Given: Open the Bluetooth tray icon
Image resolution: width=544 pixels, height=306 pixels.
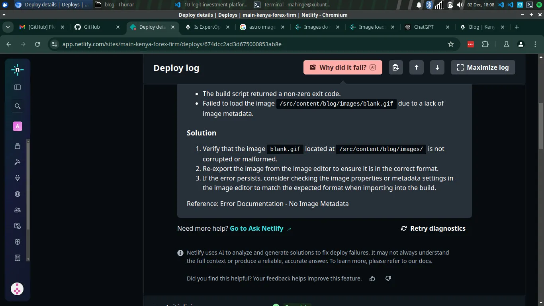Looking at the screenshot, I should point(429,5).
